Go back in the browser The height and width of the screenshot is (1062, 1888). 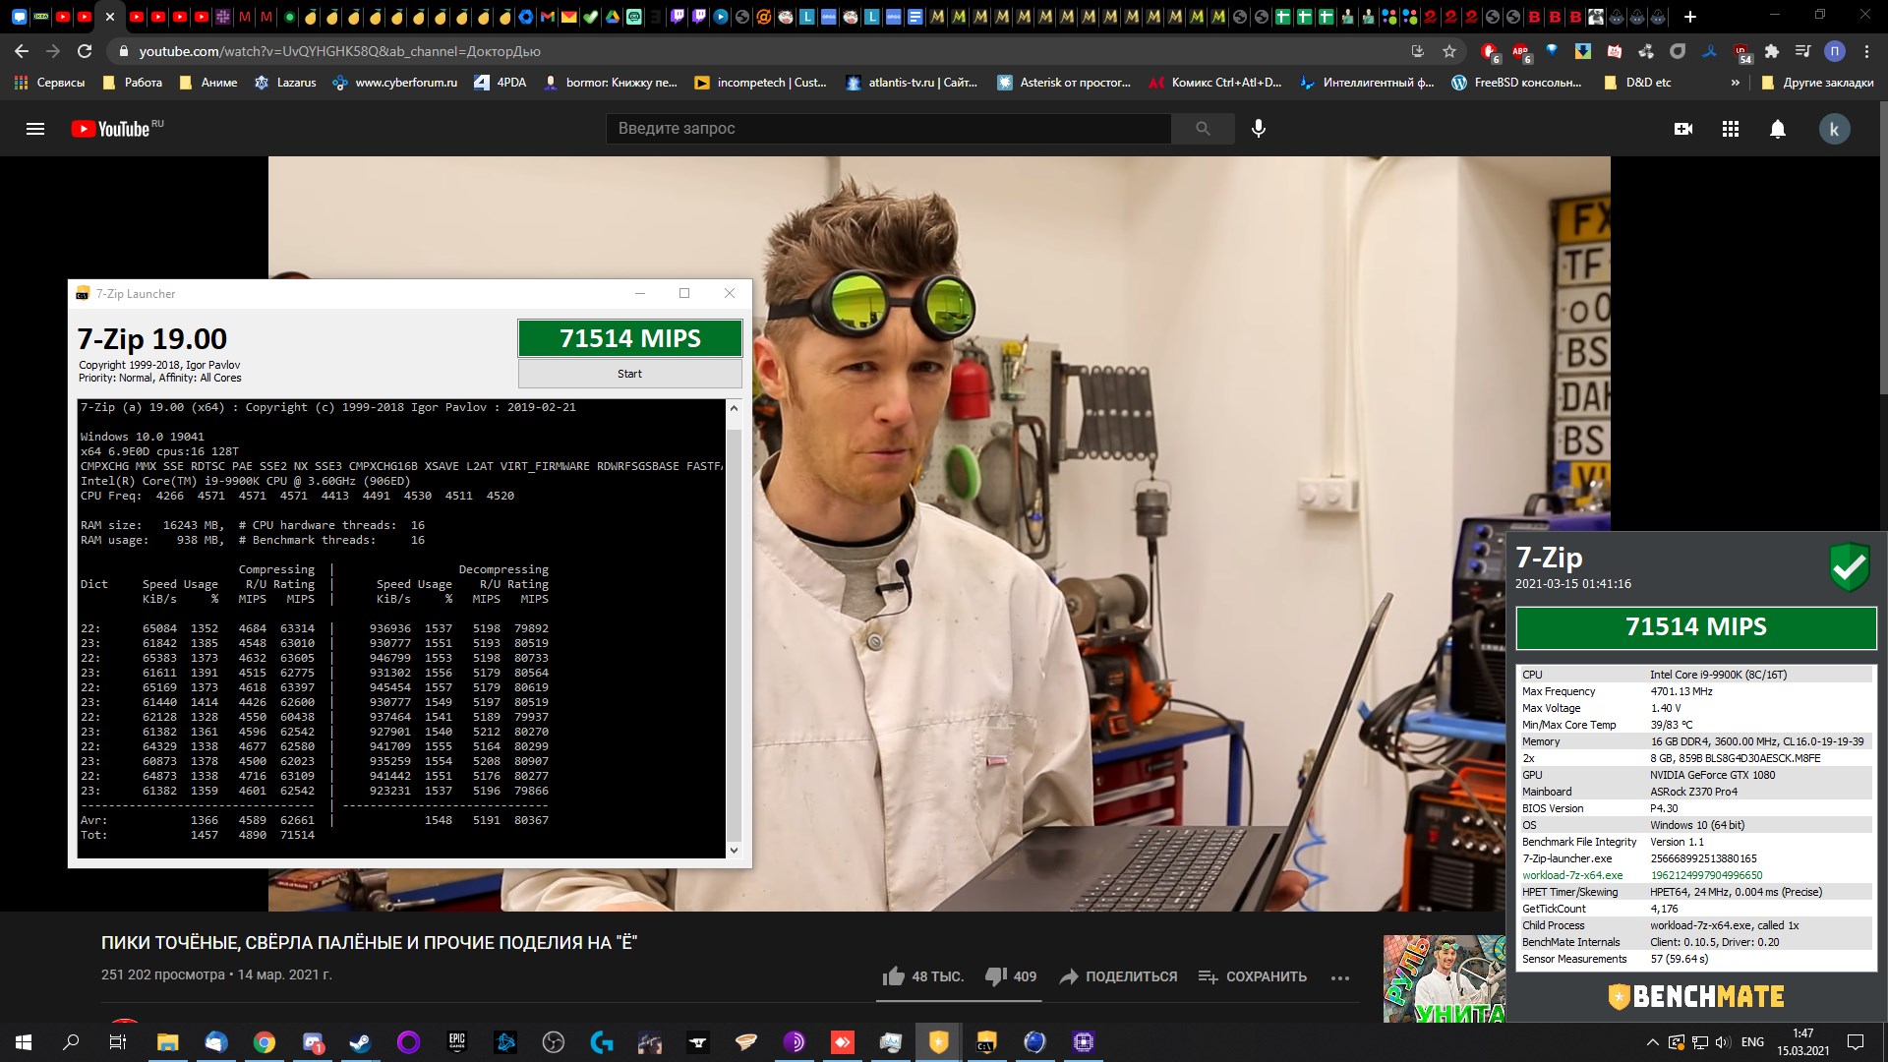pos(22,51)
